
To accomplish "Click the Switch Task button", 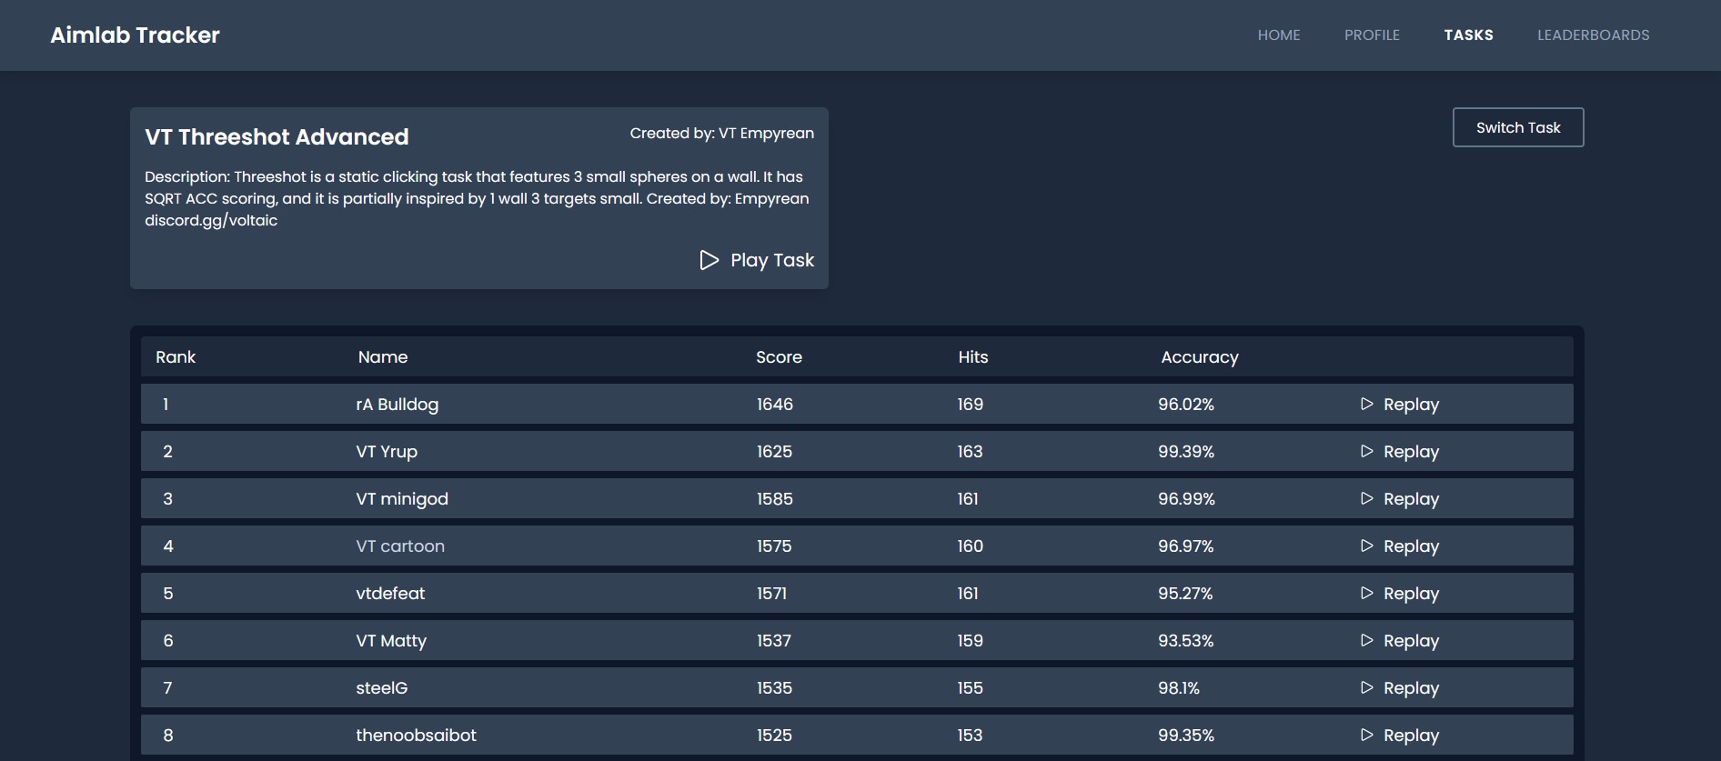I will [1518, 127].
